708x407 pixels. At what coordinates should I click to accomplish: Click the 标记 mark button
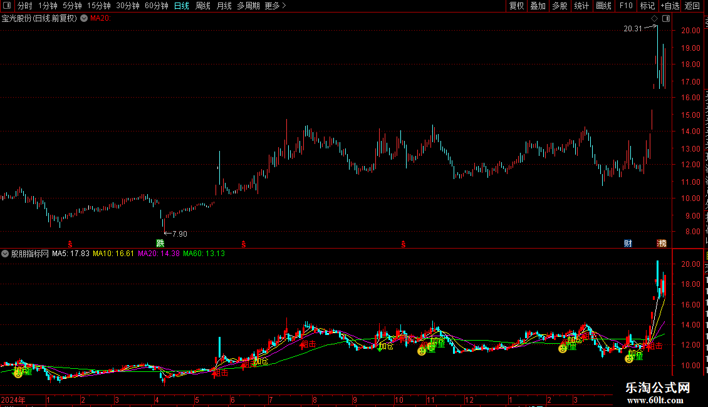pos(647,6)
